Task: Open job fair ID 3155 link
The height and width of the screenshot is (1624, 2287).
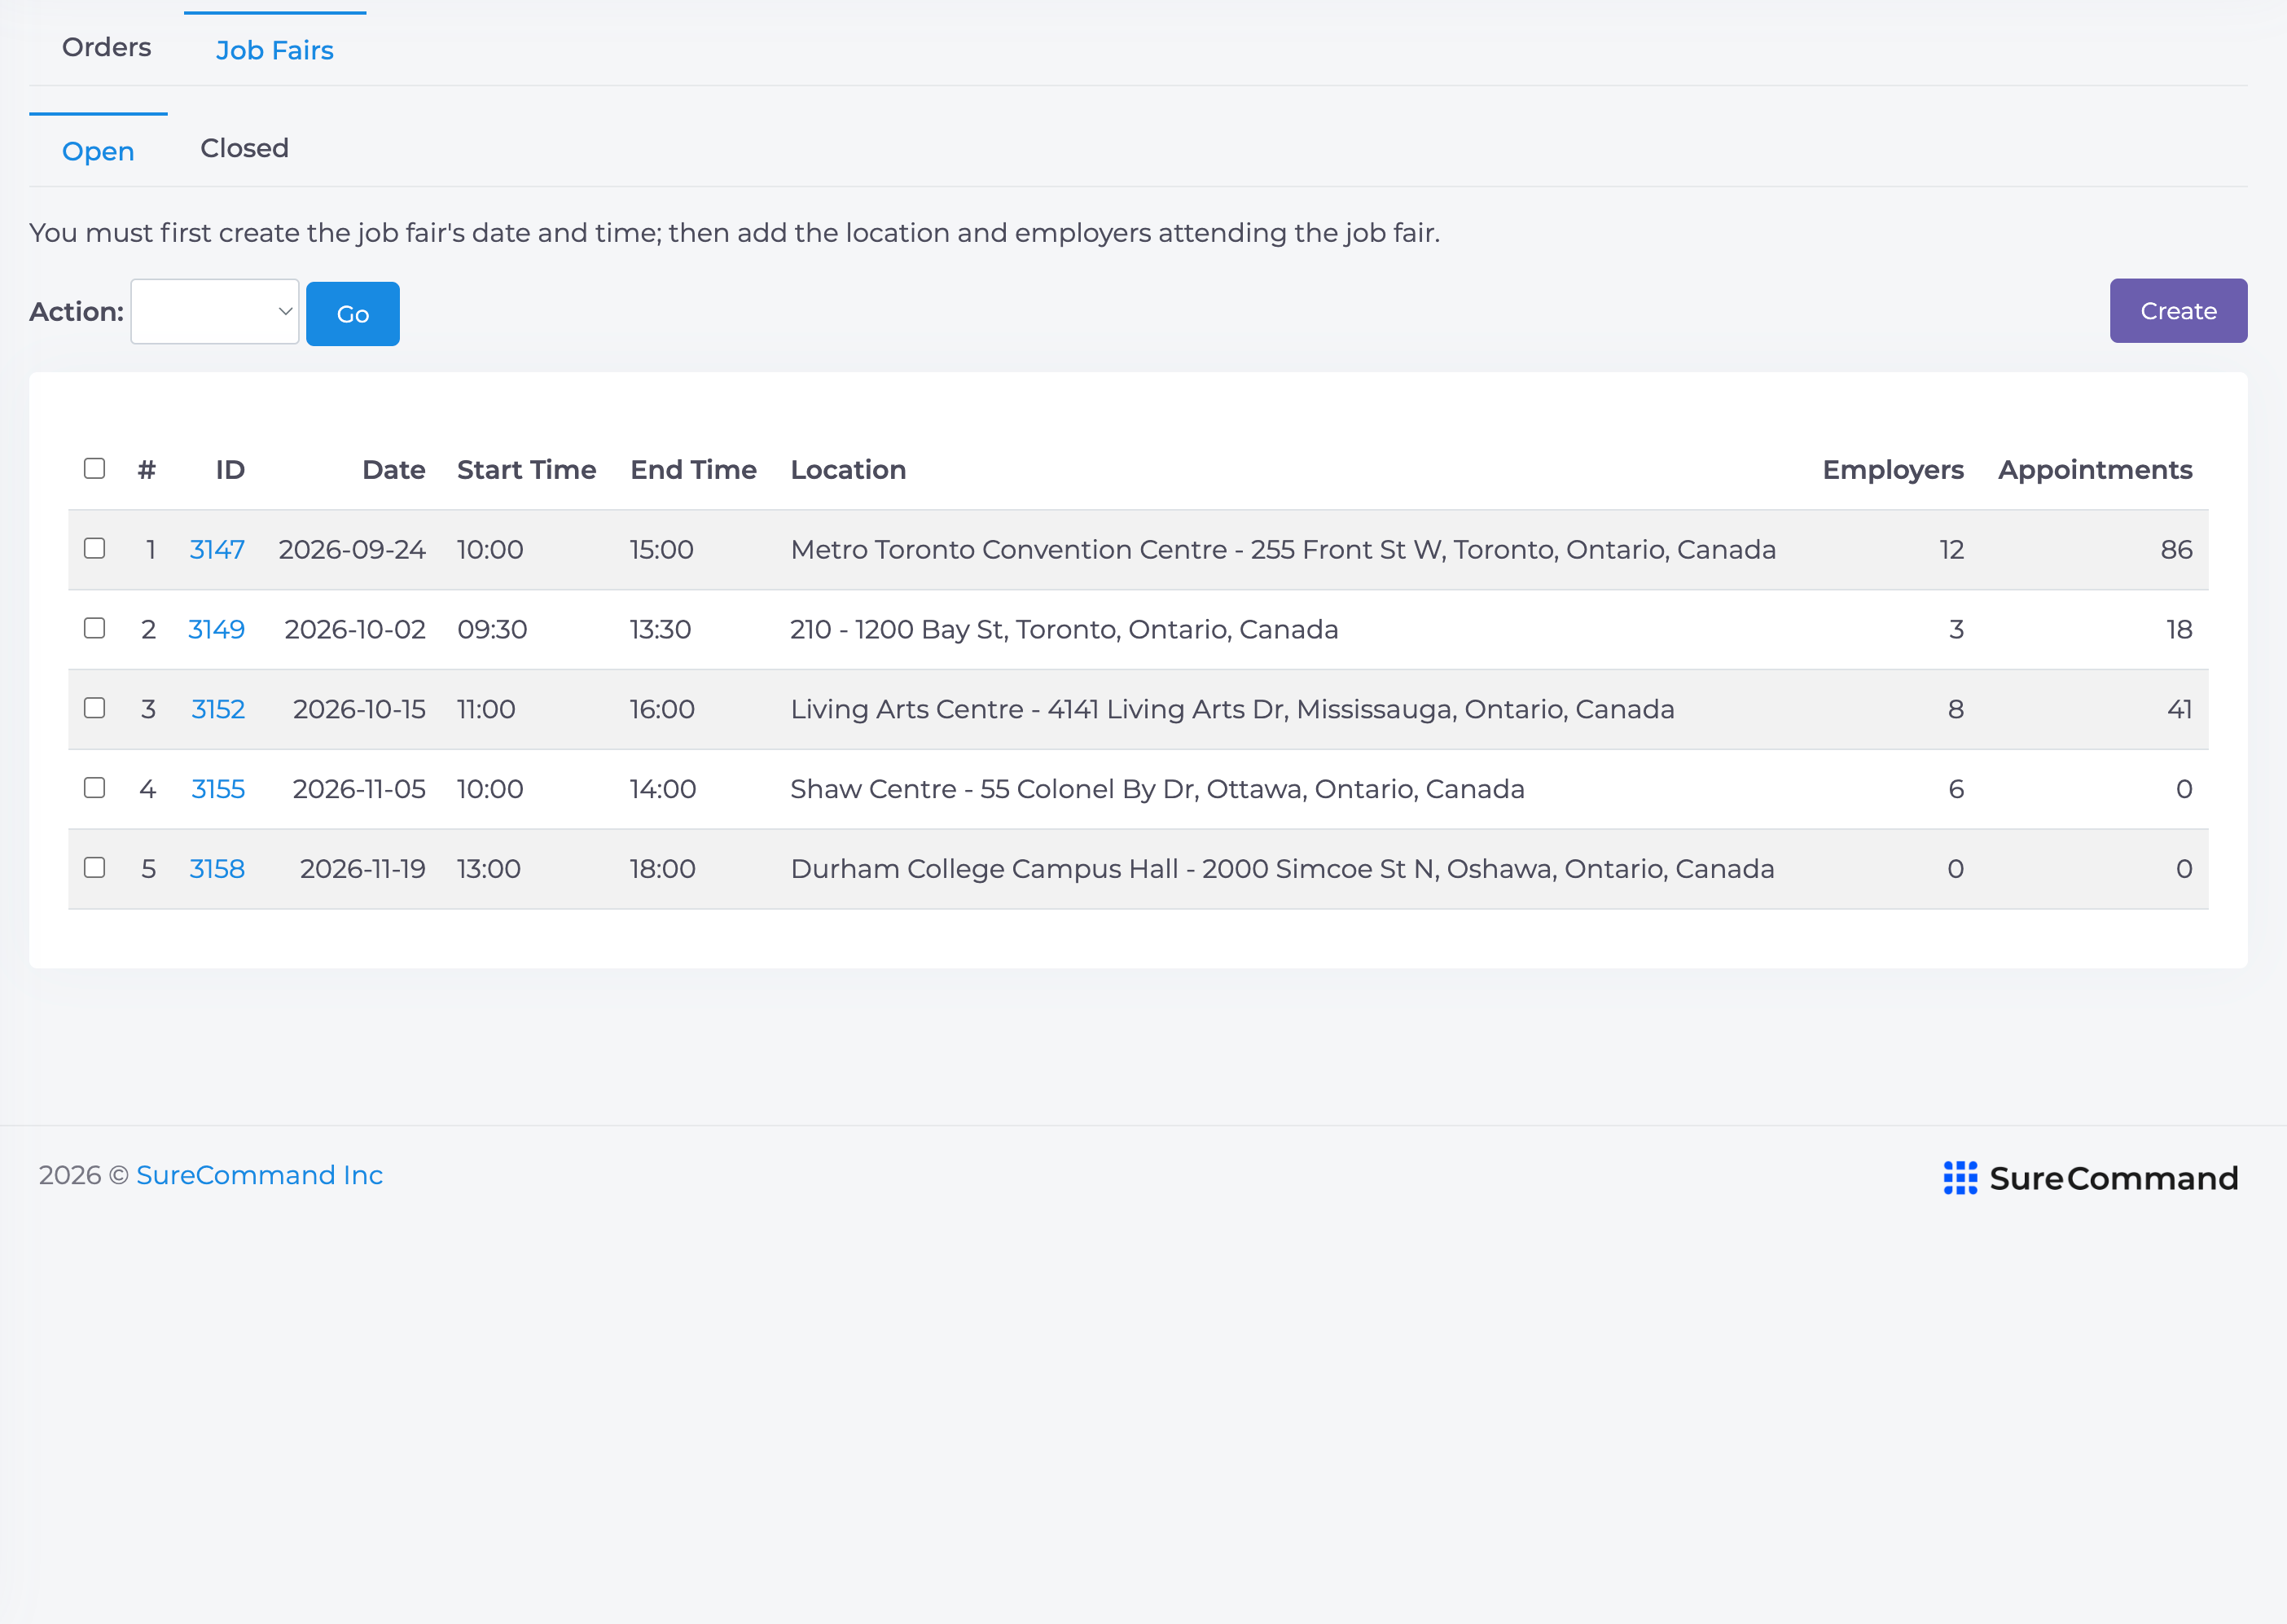Action: [x=218, y=790]
